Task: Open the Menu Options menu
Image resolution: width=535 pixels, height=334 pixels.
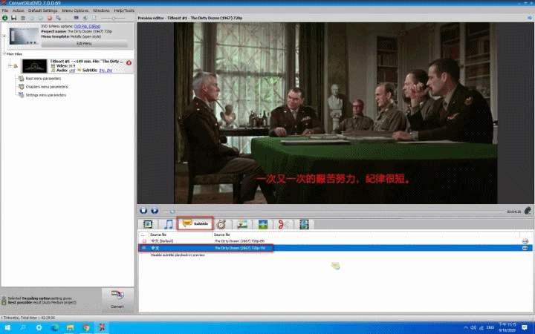Action: (x=75, y=10)
